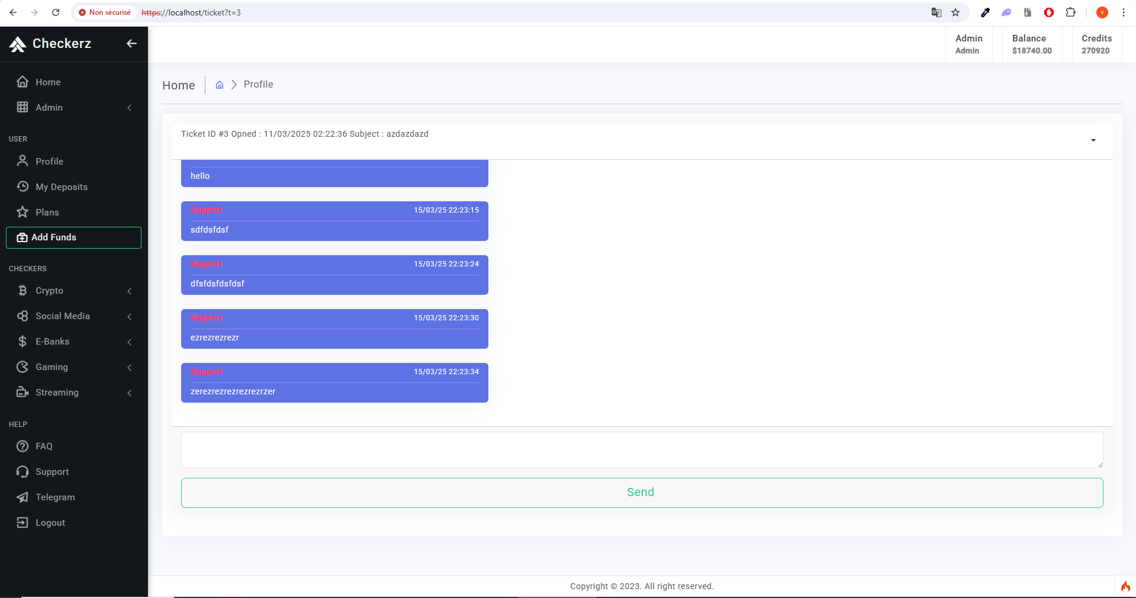Click the Support headset icon

[x=22, y=471]
